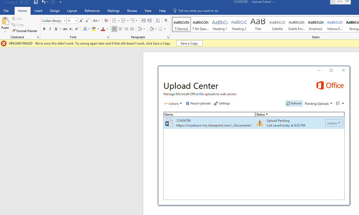The width and height of the screenshot is (359, 215).
Task: Switch to the Insert ribbon tab
Action: tap(38, 11)
